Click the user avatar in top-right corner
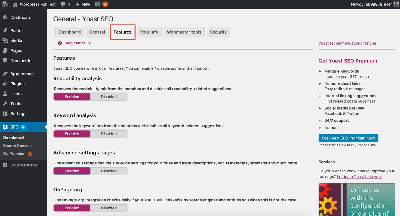 point(396,4)
